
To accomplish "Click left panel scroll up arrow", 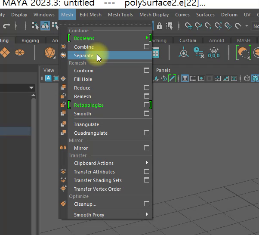I will click(x=33, y=95).
